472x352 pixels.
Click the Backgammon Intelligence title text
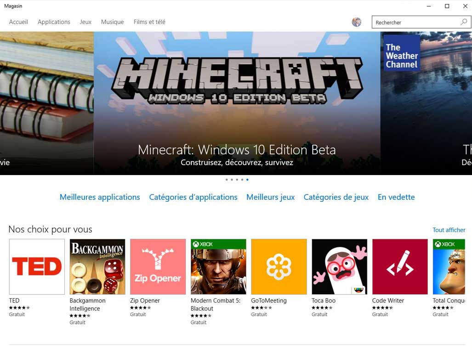[87, 305]
